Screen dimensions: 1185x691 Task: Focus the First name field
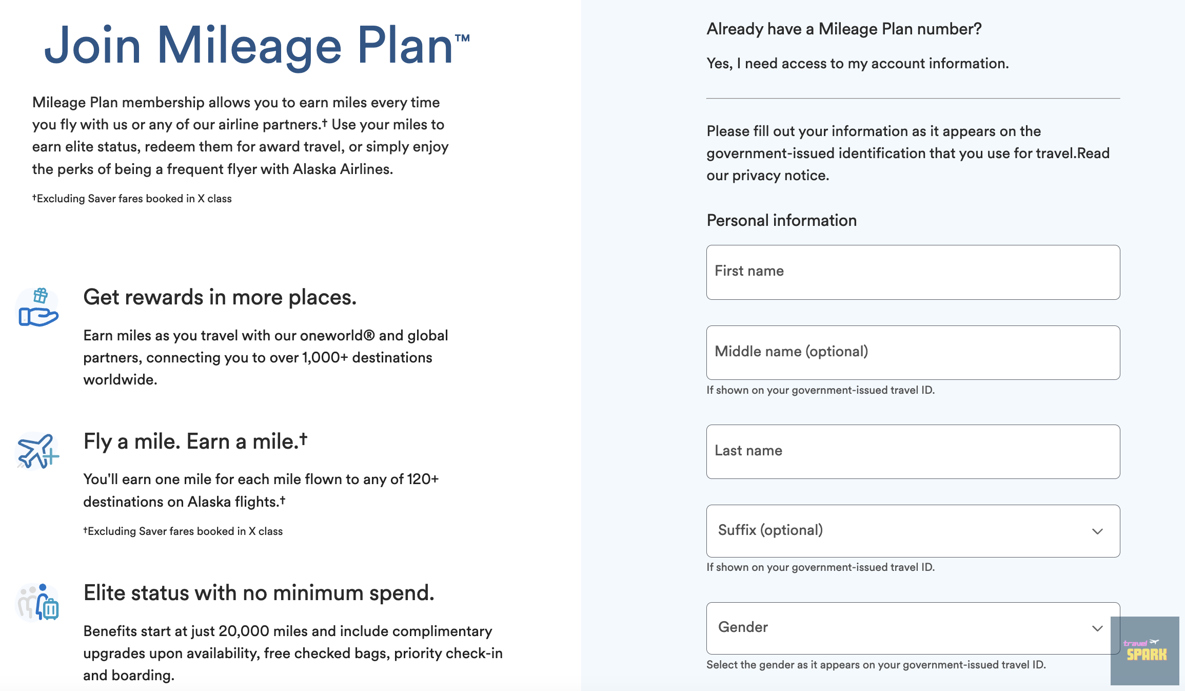(913, 272)
